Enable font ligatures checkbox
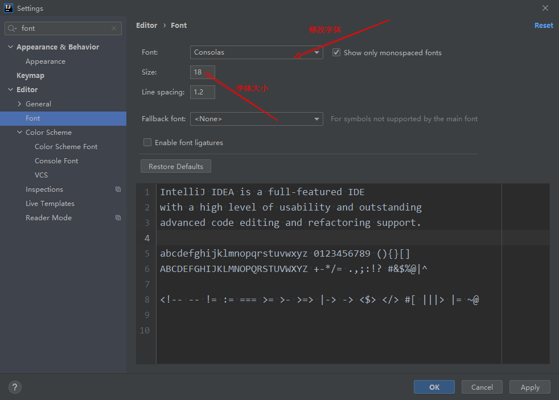Image resolution: width=559 pixels, height=400 pixels. point(147,143)
